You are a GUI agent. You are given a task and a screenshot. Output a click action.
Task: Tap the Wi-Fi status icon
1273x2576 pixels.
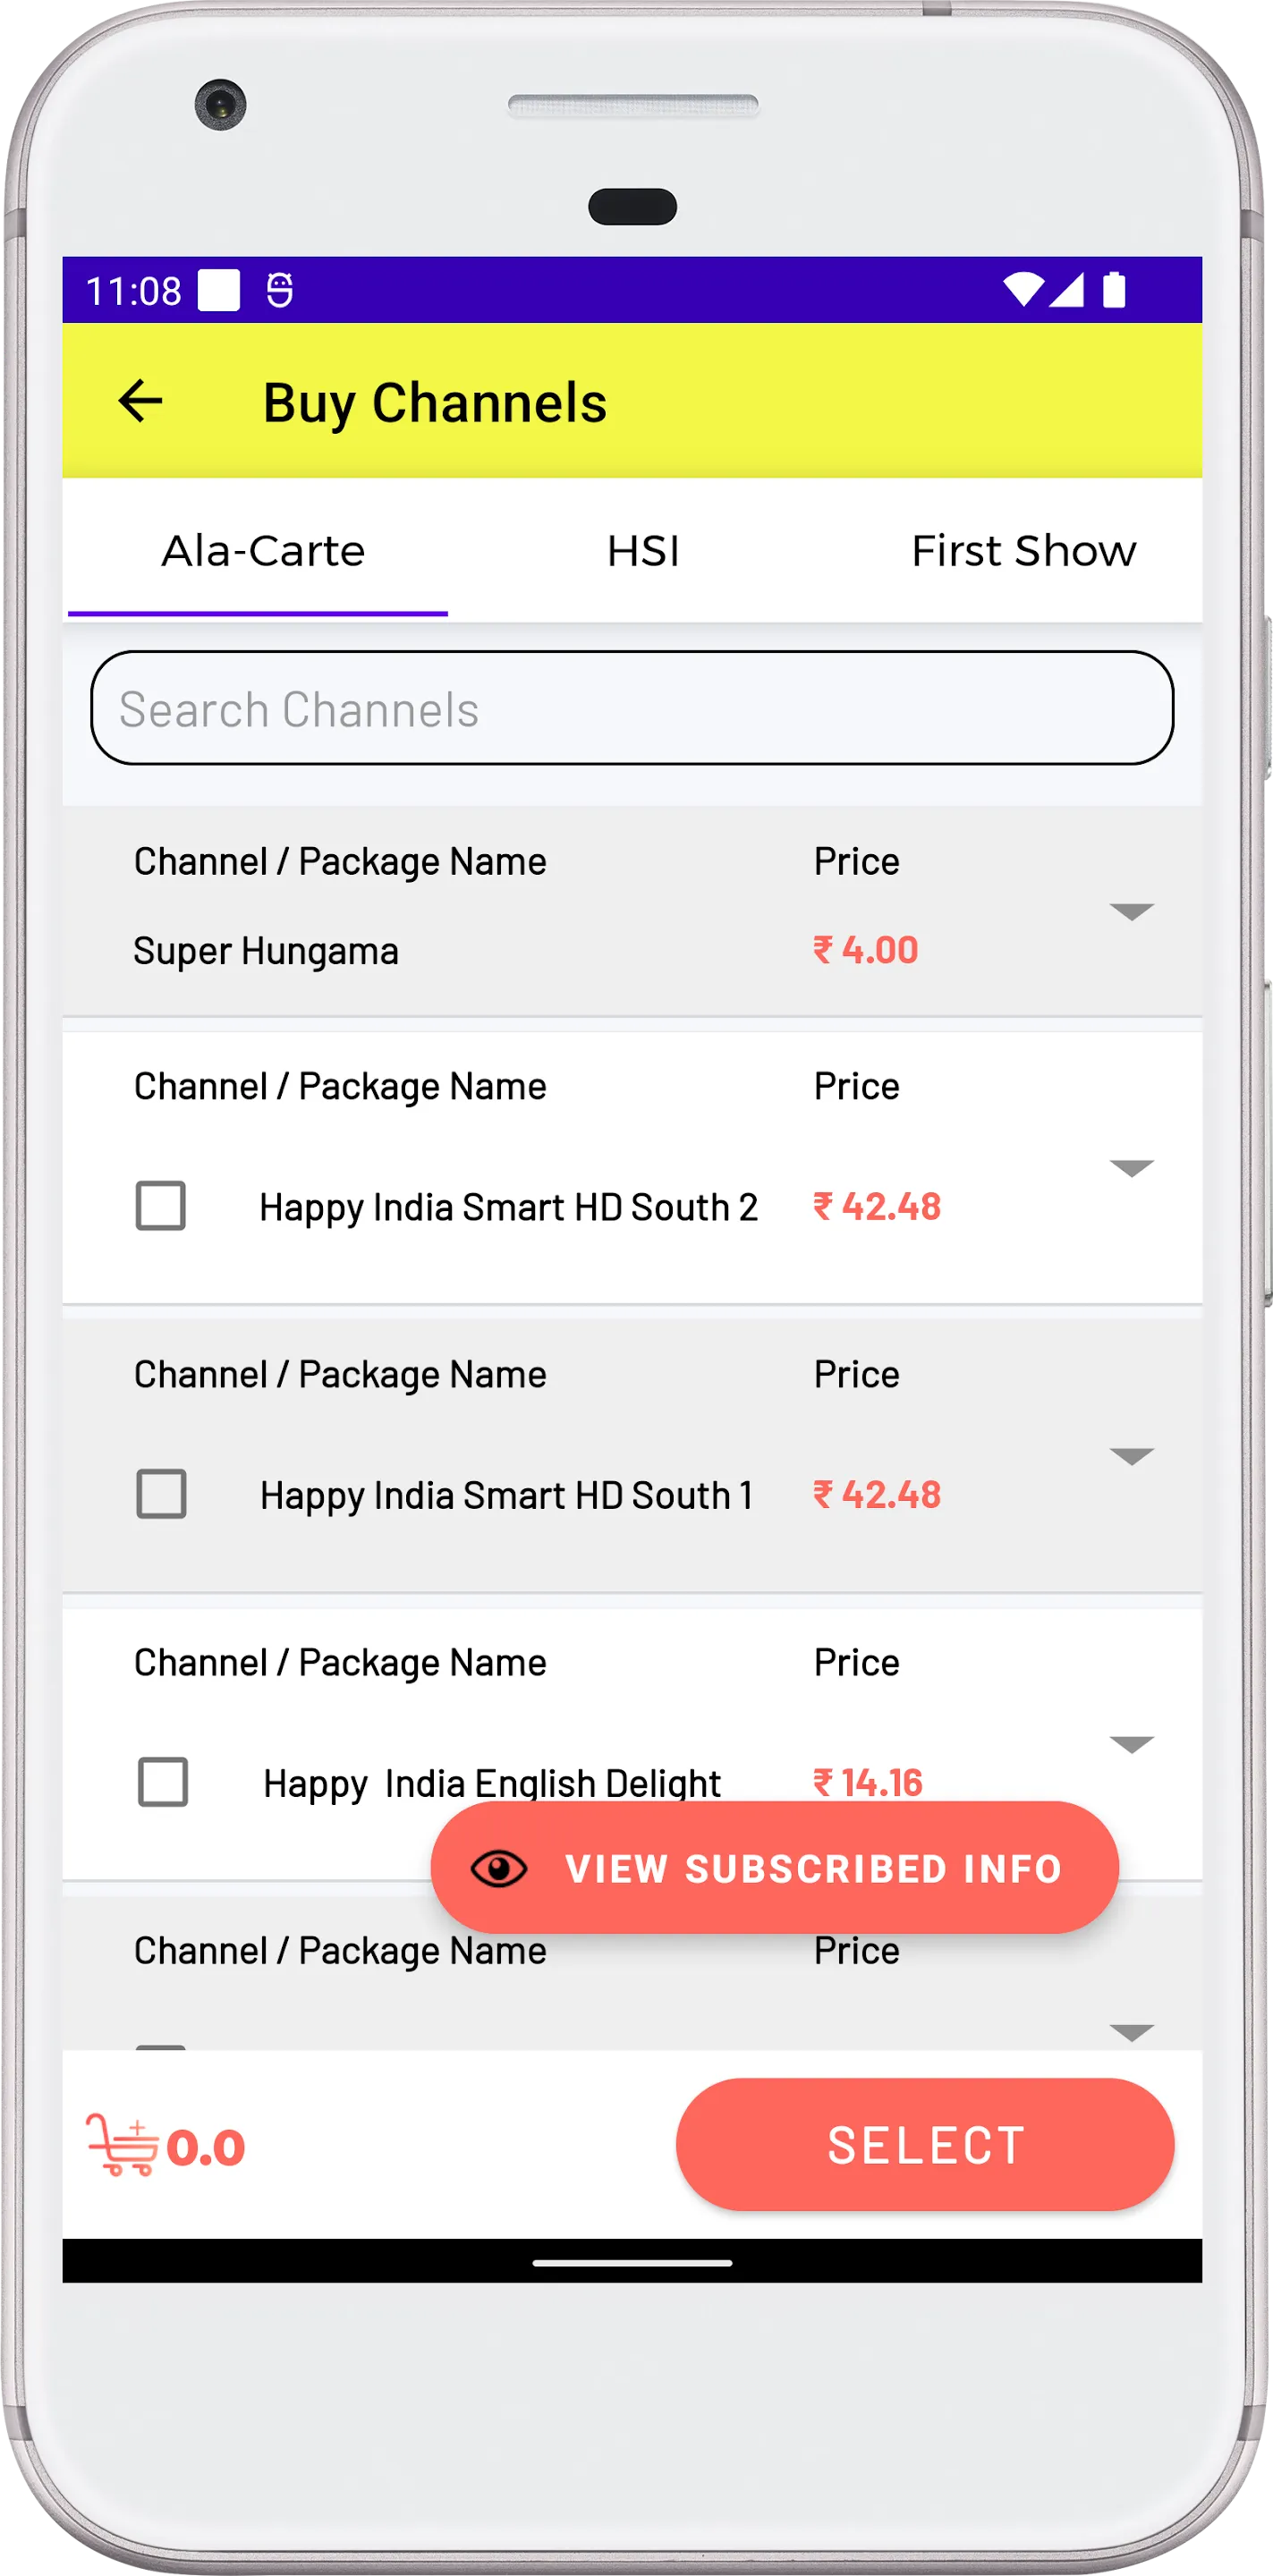pos(1023,290)
